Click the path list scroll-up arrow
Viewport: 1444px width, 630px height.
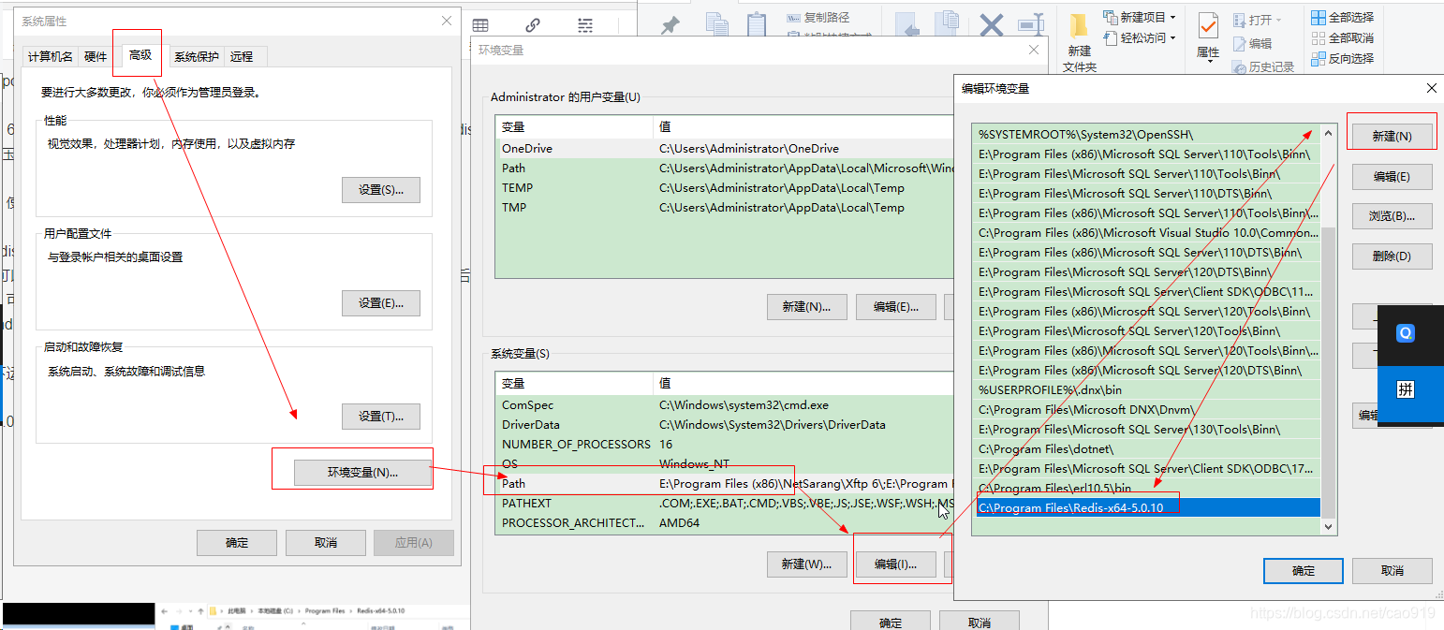(x=1328, y=134)
